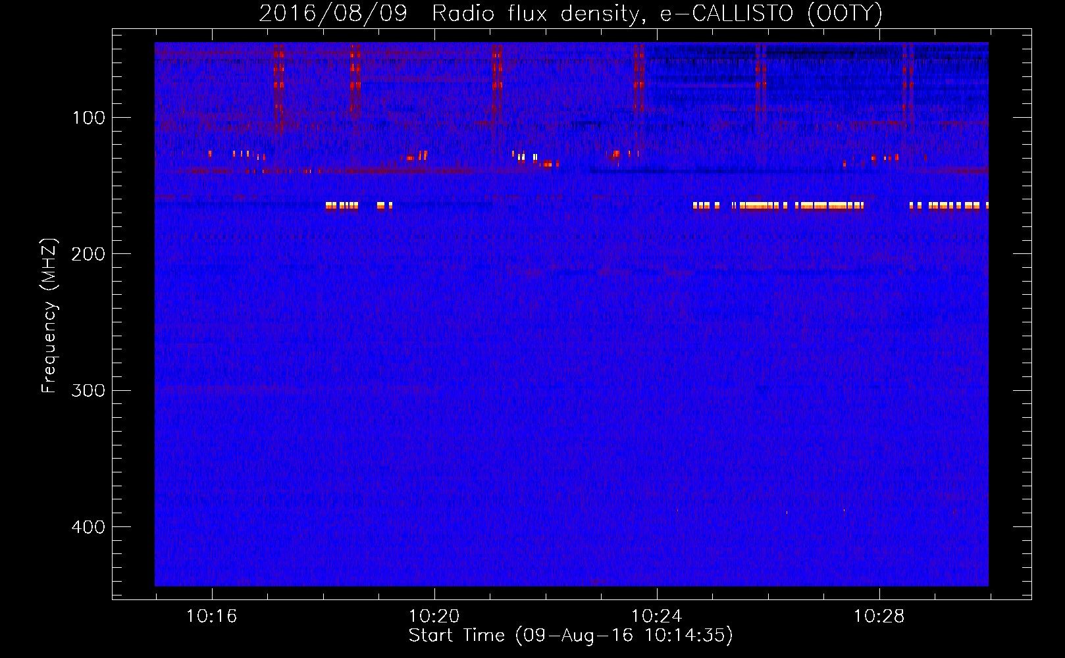Pick the 300 frequency tick label
1065x658 pixels.
coord(89,391)
